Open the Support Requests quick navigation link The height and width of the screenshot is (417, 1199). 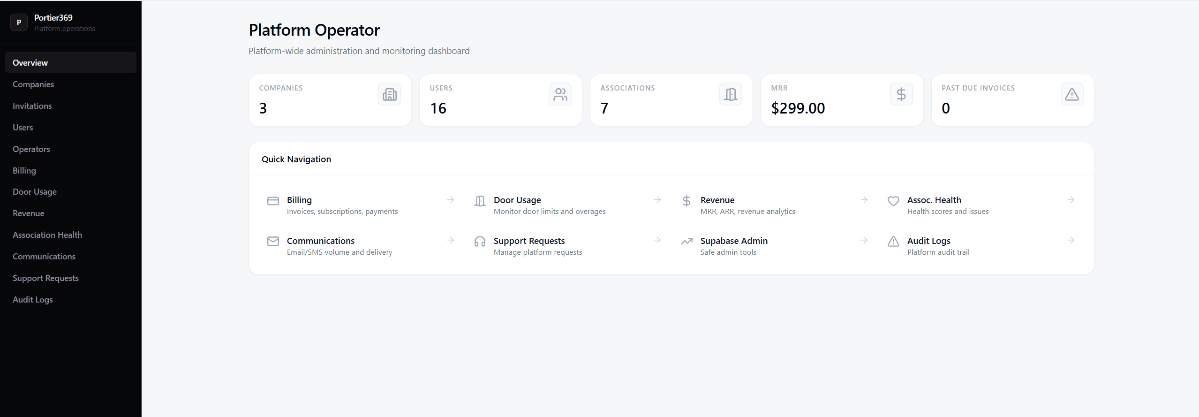coord(568,246)
